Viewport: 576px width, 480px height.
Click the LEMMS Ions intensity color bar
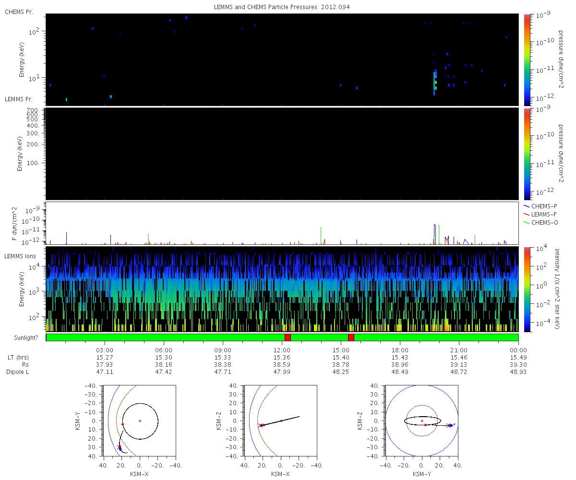(527, 289)
